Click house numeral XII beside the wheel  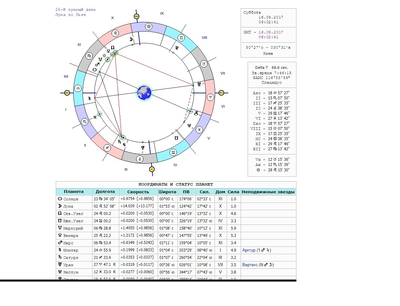(66, 76)
